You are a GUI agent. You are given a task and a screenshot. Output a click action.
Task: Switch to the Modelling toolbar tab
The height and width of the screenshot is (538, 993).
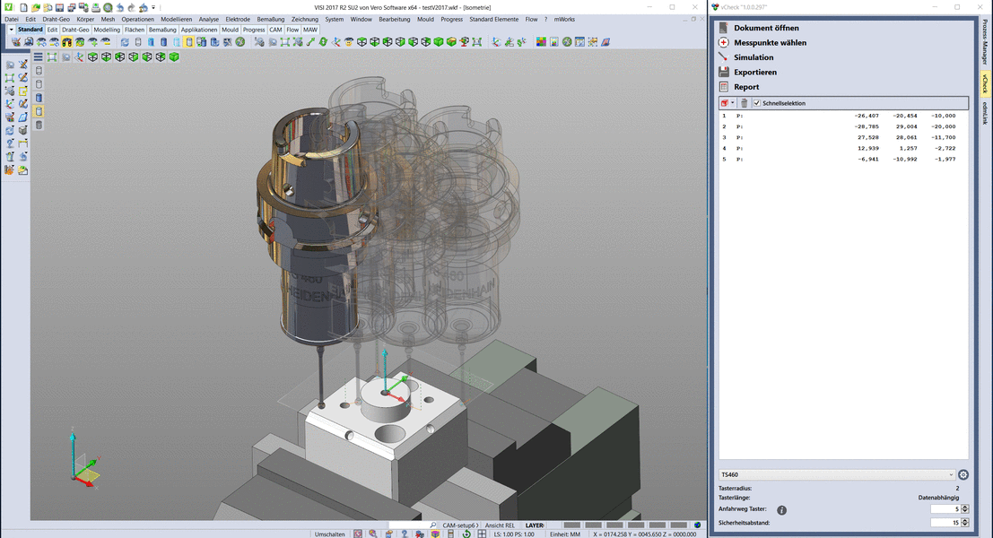click(107, 30)
